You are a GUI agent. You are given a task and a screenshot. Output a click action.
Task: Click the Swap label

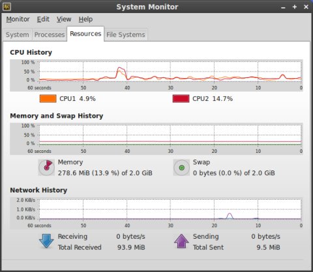point(201,162)
